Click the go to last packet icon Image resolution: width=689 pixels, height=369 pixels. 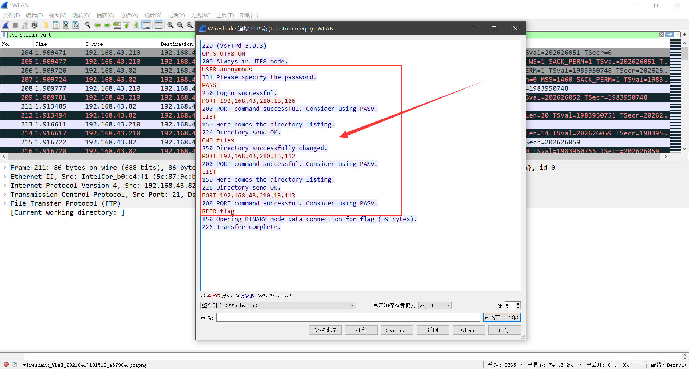pos(136,25)
